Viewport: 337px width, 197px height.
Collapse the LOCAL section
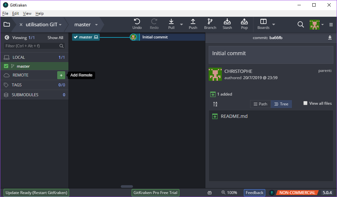pos(34,57)
